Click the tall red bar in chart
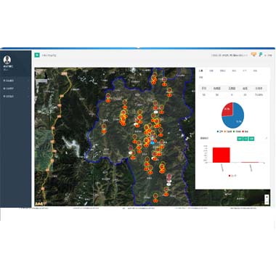 pos(222,155)
